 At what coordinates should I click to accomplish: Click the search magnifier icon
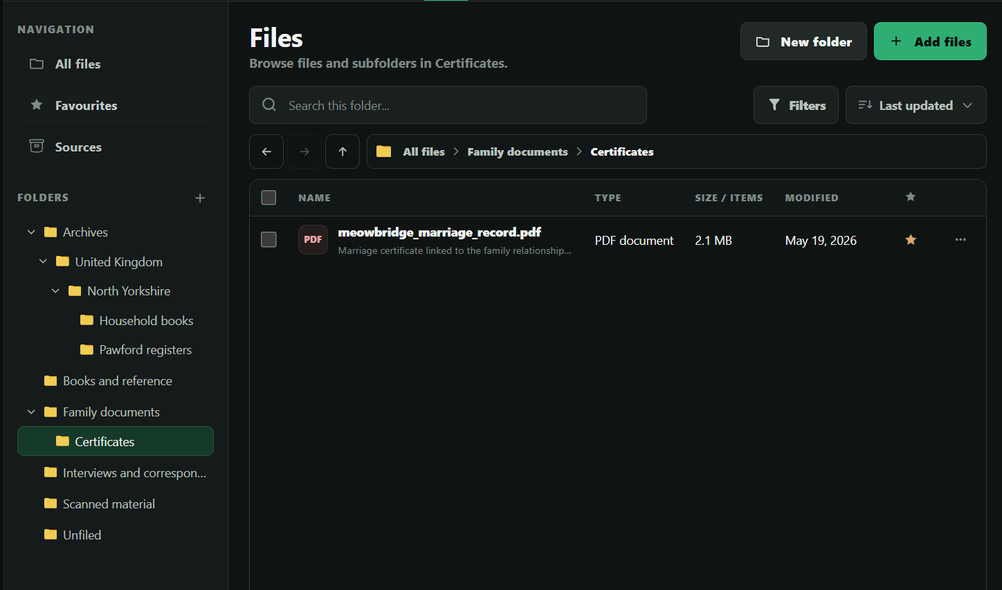pyautogui.click(x=269, y=104)
